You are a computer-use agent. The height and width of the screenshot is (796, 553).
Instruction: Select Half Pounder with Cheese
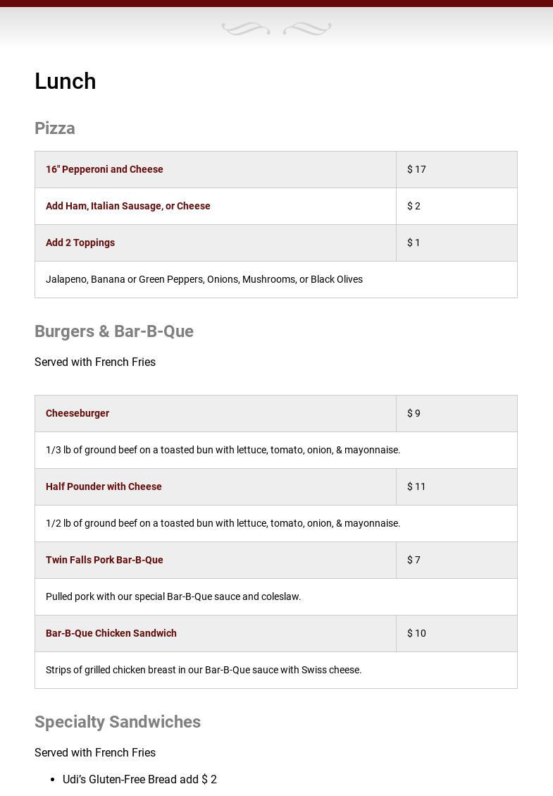[104, 486]
